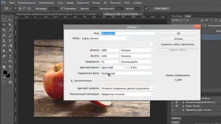The image size is (221, 124).
Task: Click the Отмена button
Action: (179, 39)
